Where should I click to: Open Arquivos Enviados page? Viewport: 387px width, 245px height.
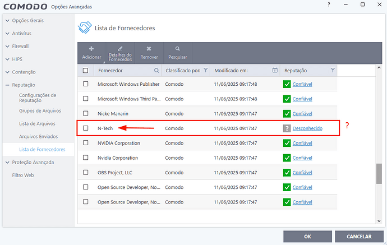coord(38,136)
